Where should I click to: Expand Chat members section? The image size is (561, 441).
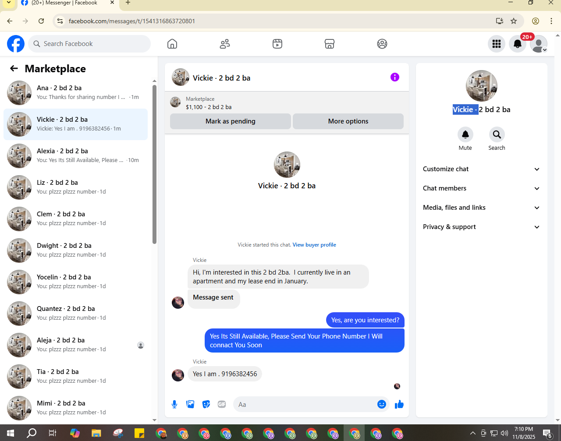481,188
